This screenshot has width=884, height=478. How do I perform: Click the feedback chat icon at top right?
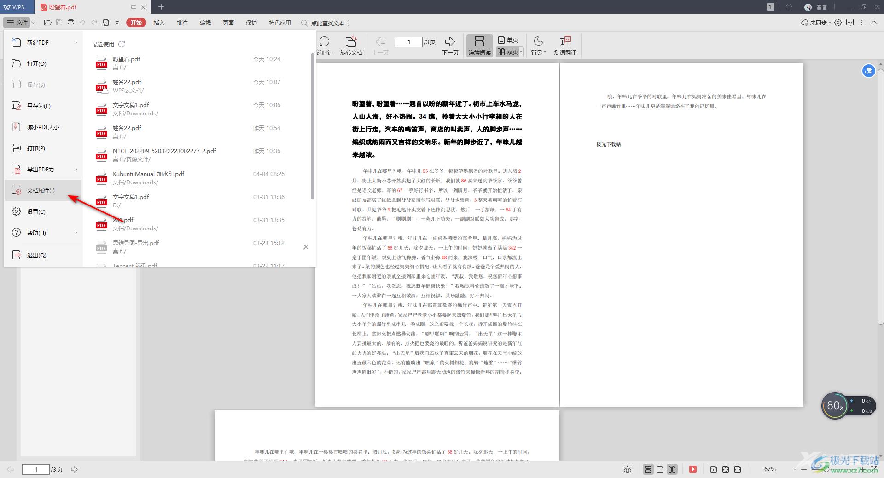pyautogui.click(x=850, y=23)
